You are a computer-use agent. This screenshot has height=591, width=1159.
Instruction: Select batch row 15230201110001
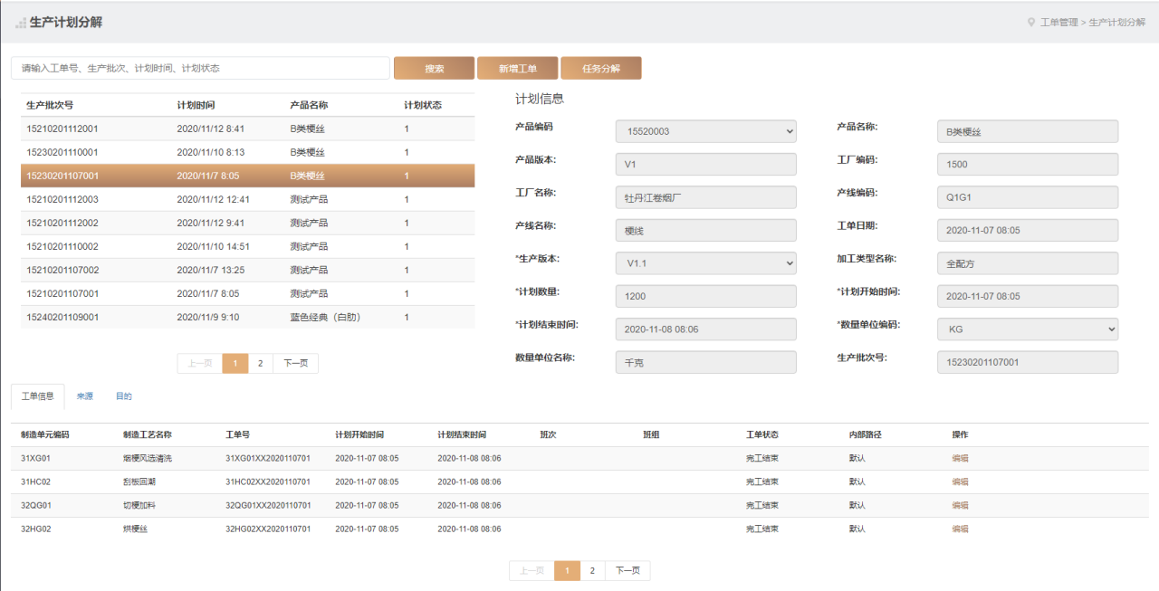[247, 152]
